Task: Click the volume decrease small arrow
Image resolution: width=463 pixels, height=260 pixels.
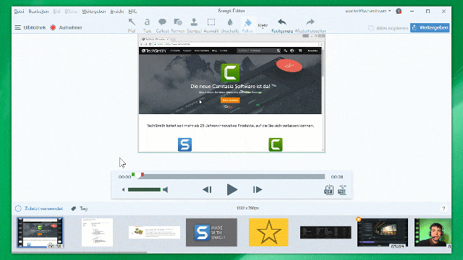Action: (x=123, y=189)
